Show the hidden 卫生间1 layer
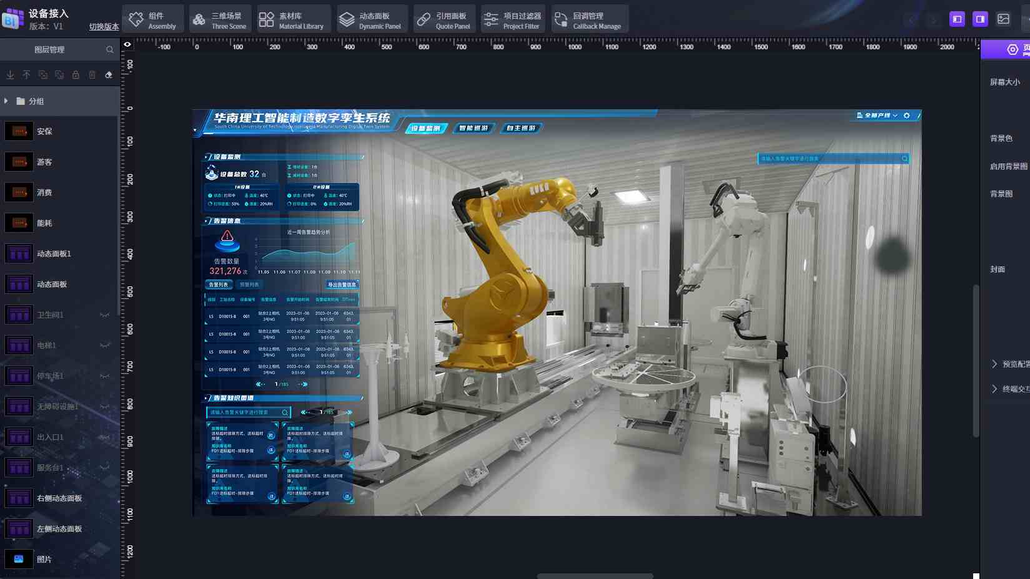1030x579 pixels. click(104, 315)
